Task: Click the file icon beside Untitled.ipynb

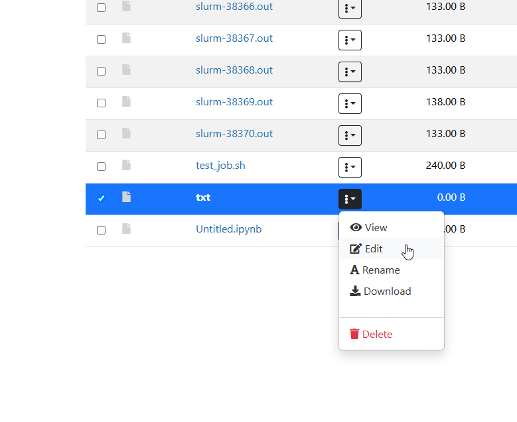Action: click(x=126, y=229)
